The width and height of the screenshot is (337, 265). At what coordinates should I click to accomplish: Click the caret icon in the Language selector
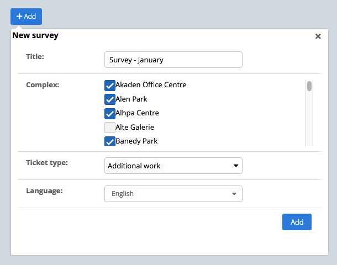tap(234, 194)
